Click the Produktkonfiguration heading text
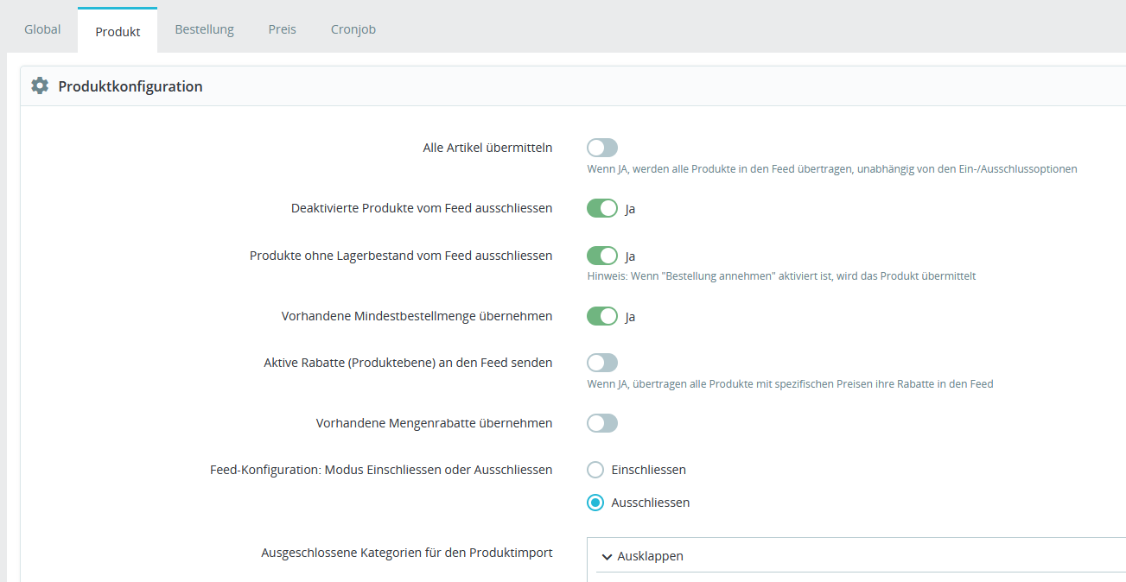The height and width of the screenshot is (582, 1126). (x=130, y=86)
